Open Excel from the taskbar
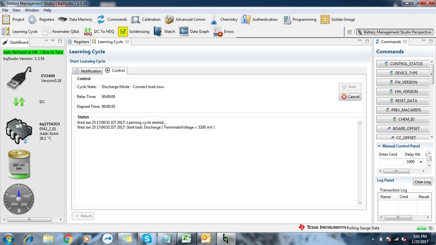Image resolution: width=436 pixels, height=245 pixels. (x=187, y=239)
